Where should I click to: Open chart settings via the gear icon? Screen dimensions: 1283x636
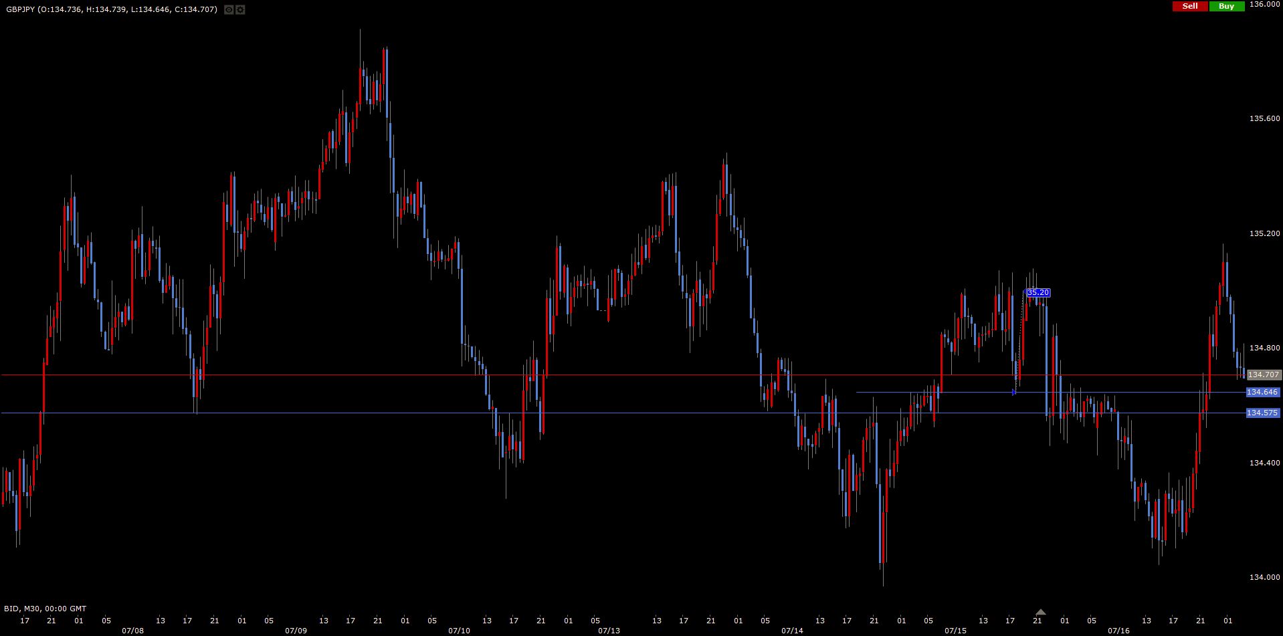pos(240,10)
